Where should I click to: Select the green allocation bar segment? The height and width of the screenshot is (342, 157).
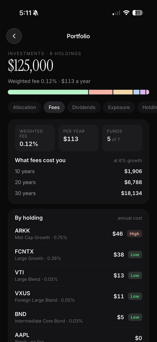click(x=48, y=92)
